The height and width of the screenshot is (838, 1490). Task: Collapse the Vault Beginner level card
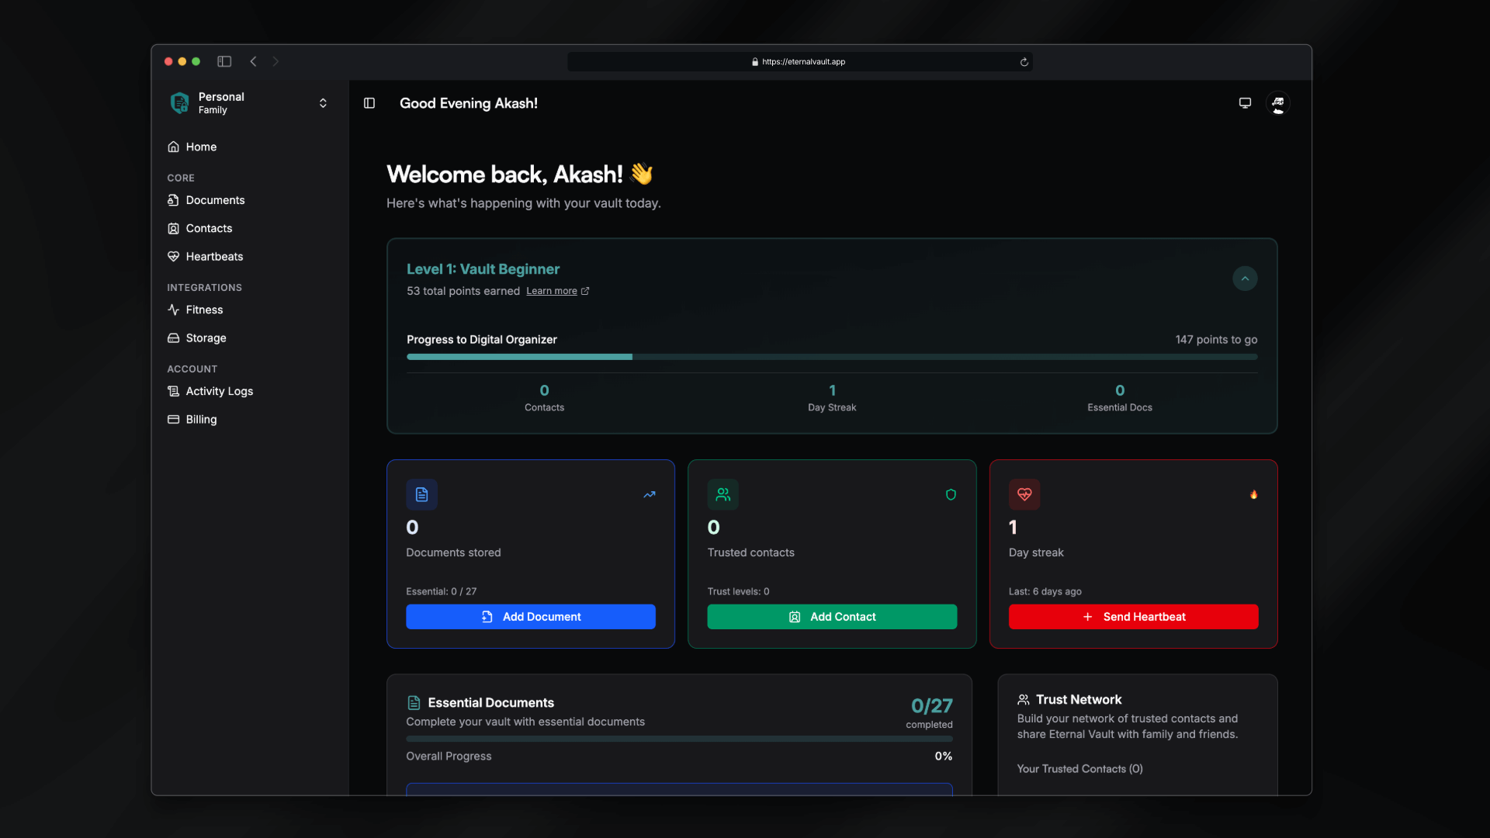(x=1245, y=279)
